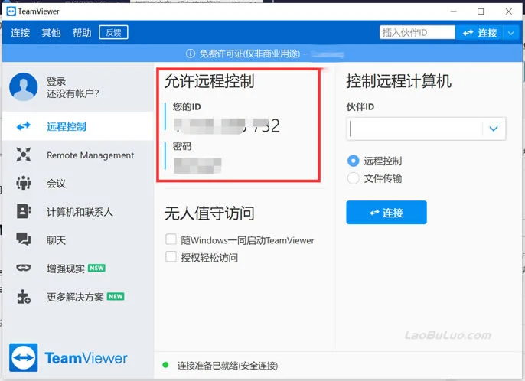Click the 插入伙伴ID field in header
The image size is (525, 381).
click(417, 32)
